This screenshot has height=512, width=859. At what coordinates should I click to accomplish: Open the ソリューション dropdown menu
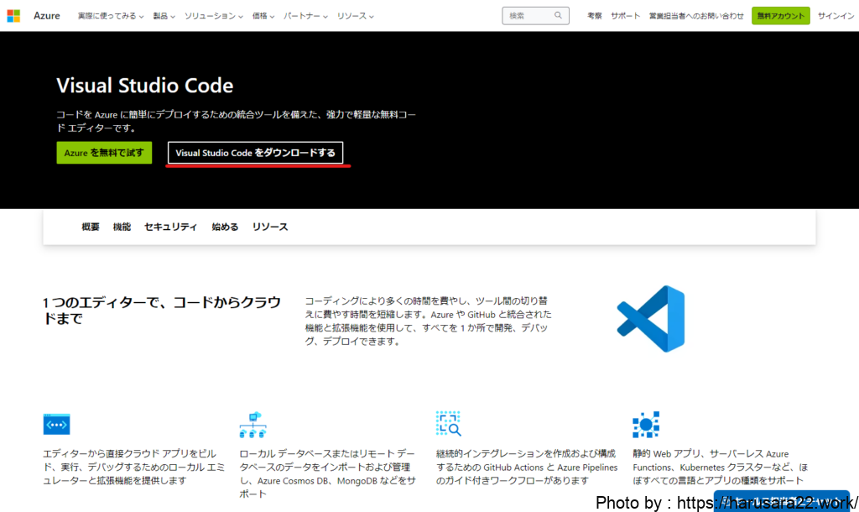click(213, 16)
